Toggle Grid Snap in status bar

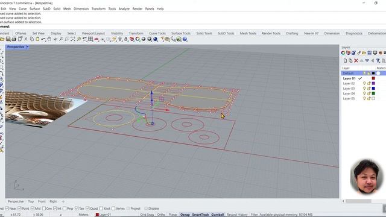pyautogui.click(x=147, y=215)
